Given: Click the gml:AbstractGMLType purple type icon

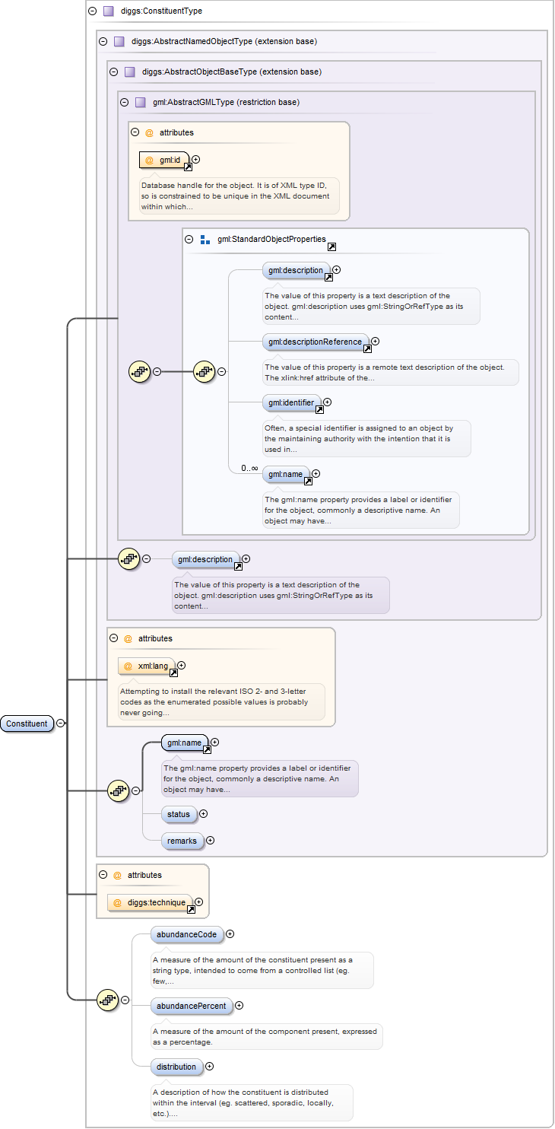Looking at the screenshot, I should click(x=140, y=103).
